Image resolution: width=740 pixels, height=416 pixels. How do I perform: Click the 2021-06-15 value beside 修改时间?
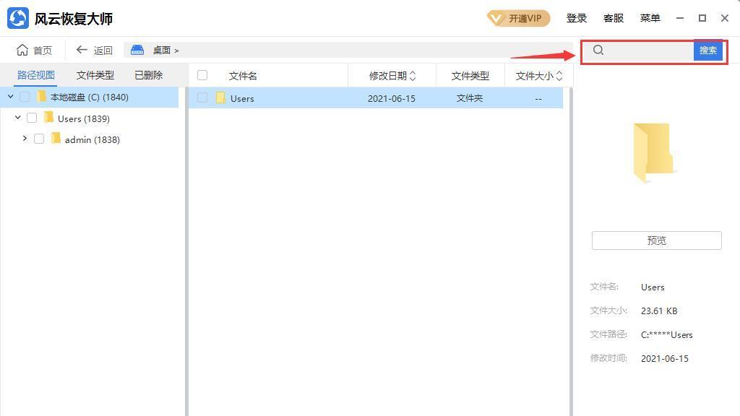665,358
